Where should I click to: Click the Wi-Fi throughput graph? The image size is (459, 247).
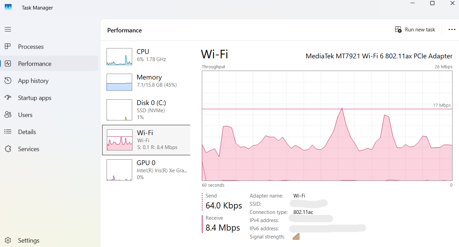point(327,126)
